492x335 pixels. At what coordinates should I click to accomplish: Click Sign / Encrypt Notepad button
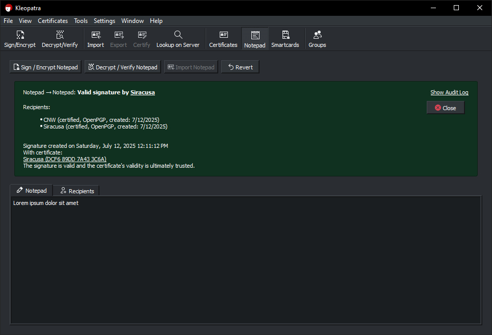(x=45, y=67)
